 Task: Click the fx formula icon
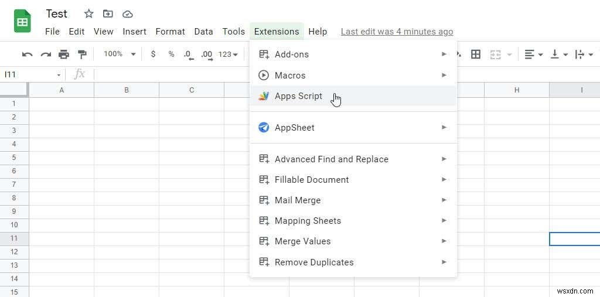(x=79, y=74)
